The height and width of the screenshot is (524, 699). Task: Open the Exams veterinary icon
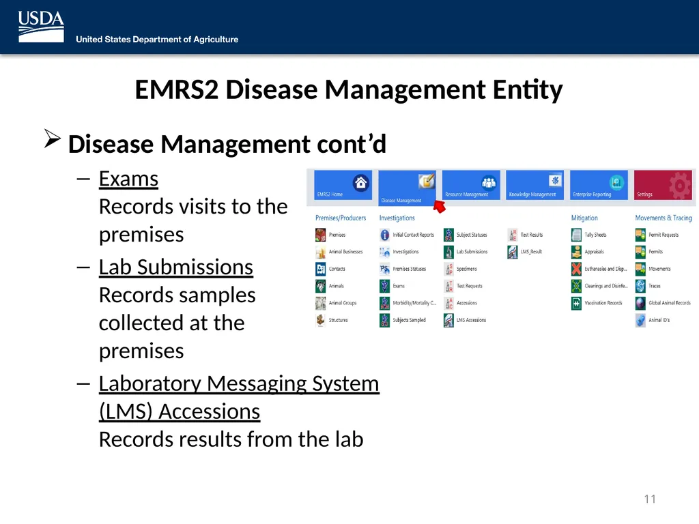[385, 286]
